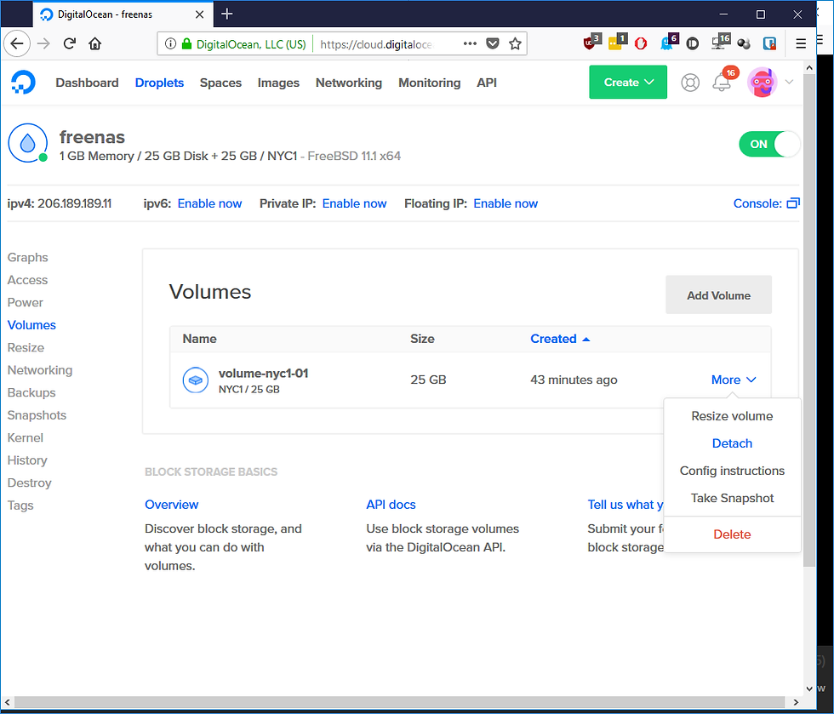Sort by Created column

[560, 339]
